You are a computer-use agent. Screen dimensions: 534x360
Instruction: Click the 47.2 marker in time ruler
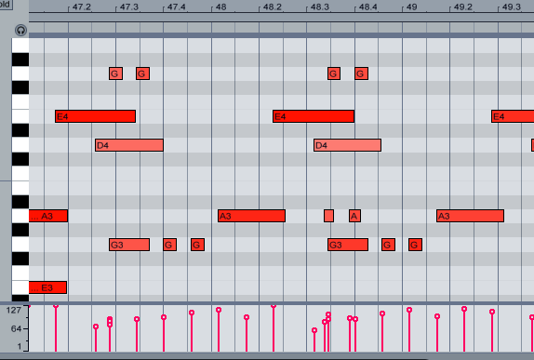(82, 7)
